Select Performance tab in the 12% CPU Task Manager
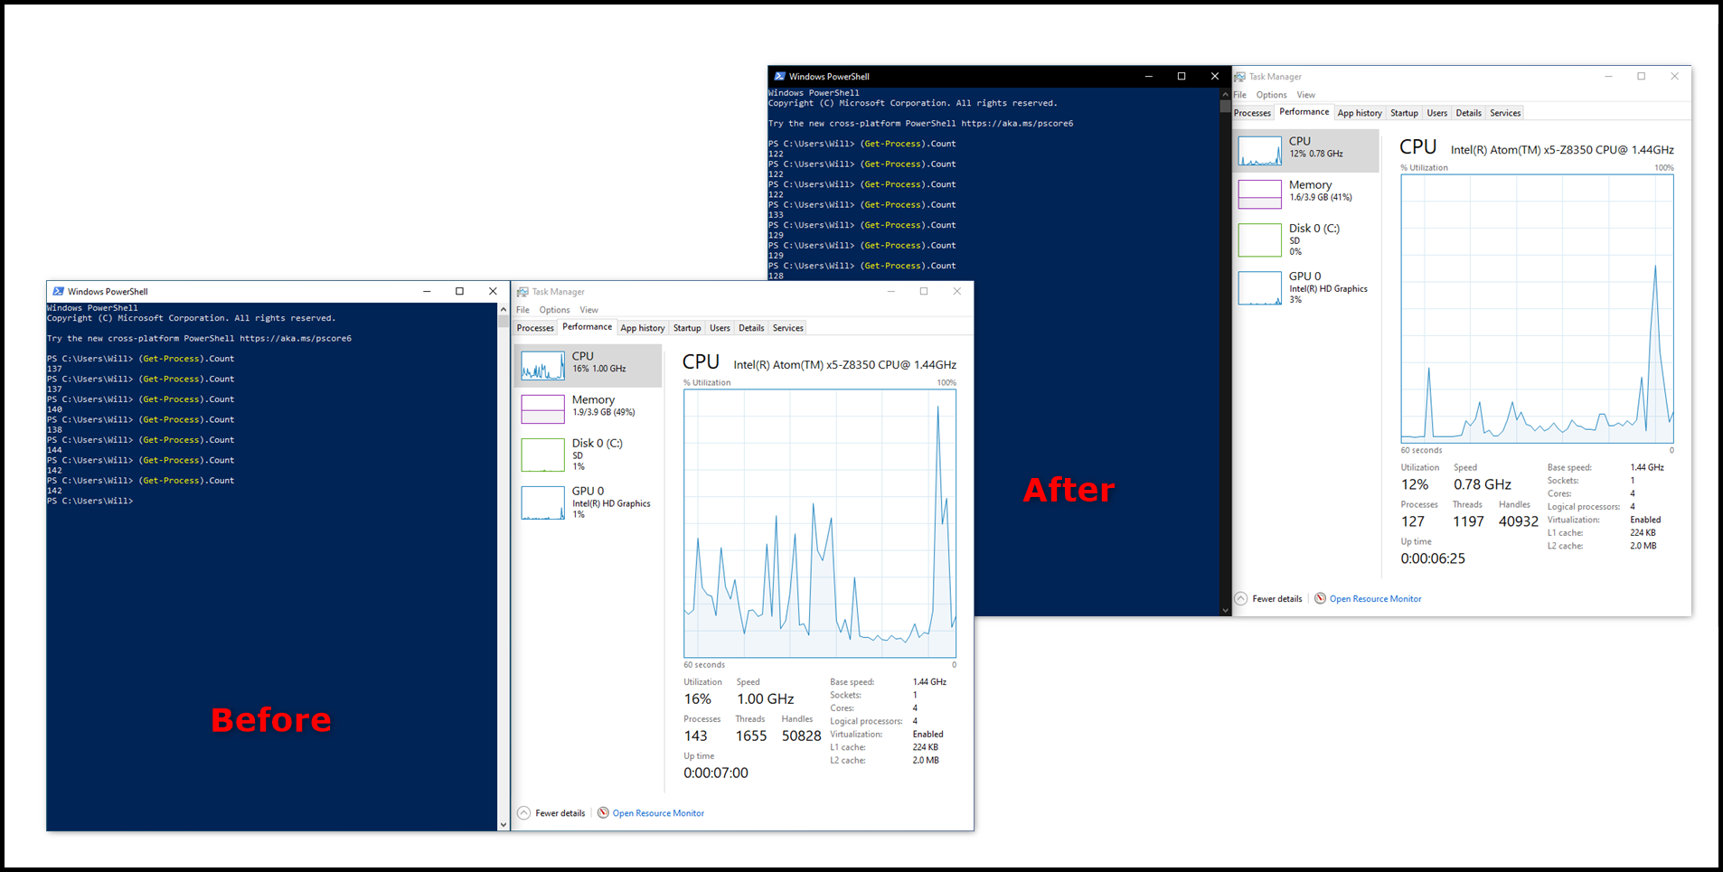Image resolution: width=1723 pixels, height=872 pixels. 1304,112
